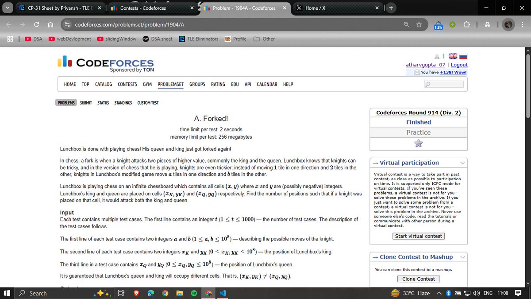Image resolution: width=531 pixels, height=299 pixels.
Task: Open the 1.3h timer extension
Action: 438,25
